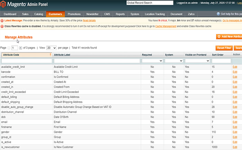Image resolution: width=242 pixels, height=150 pixels.
Task: Edit the confirmation attribute
Action: click(235, 77)
